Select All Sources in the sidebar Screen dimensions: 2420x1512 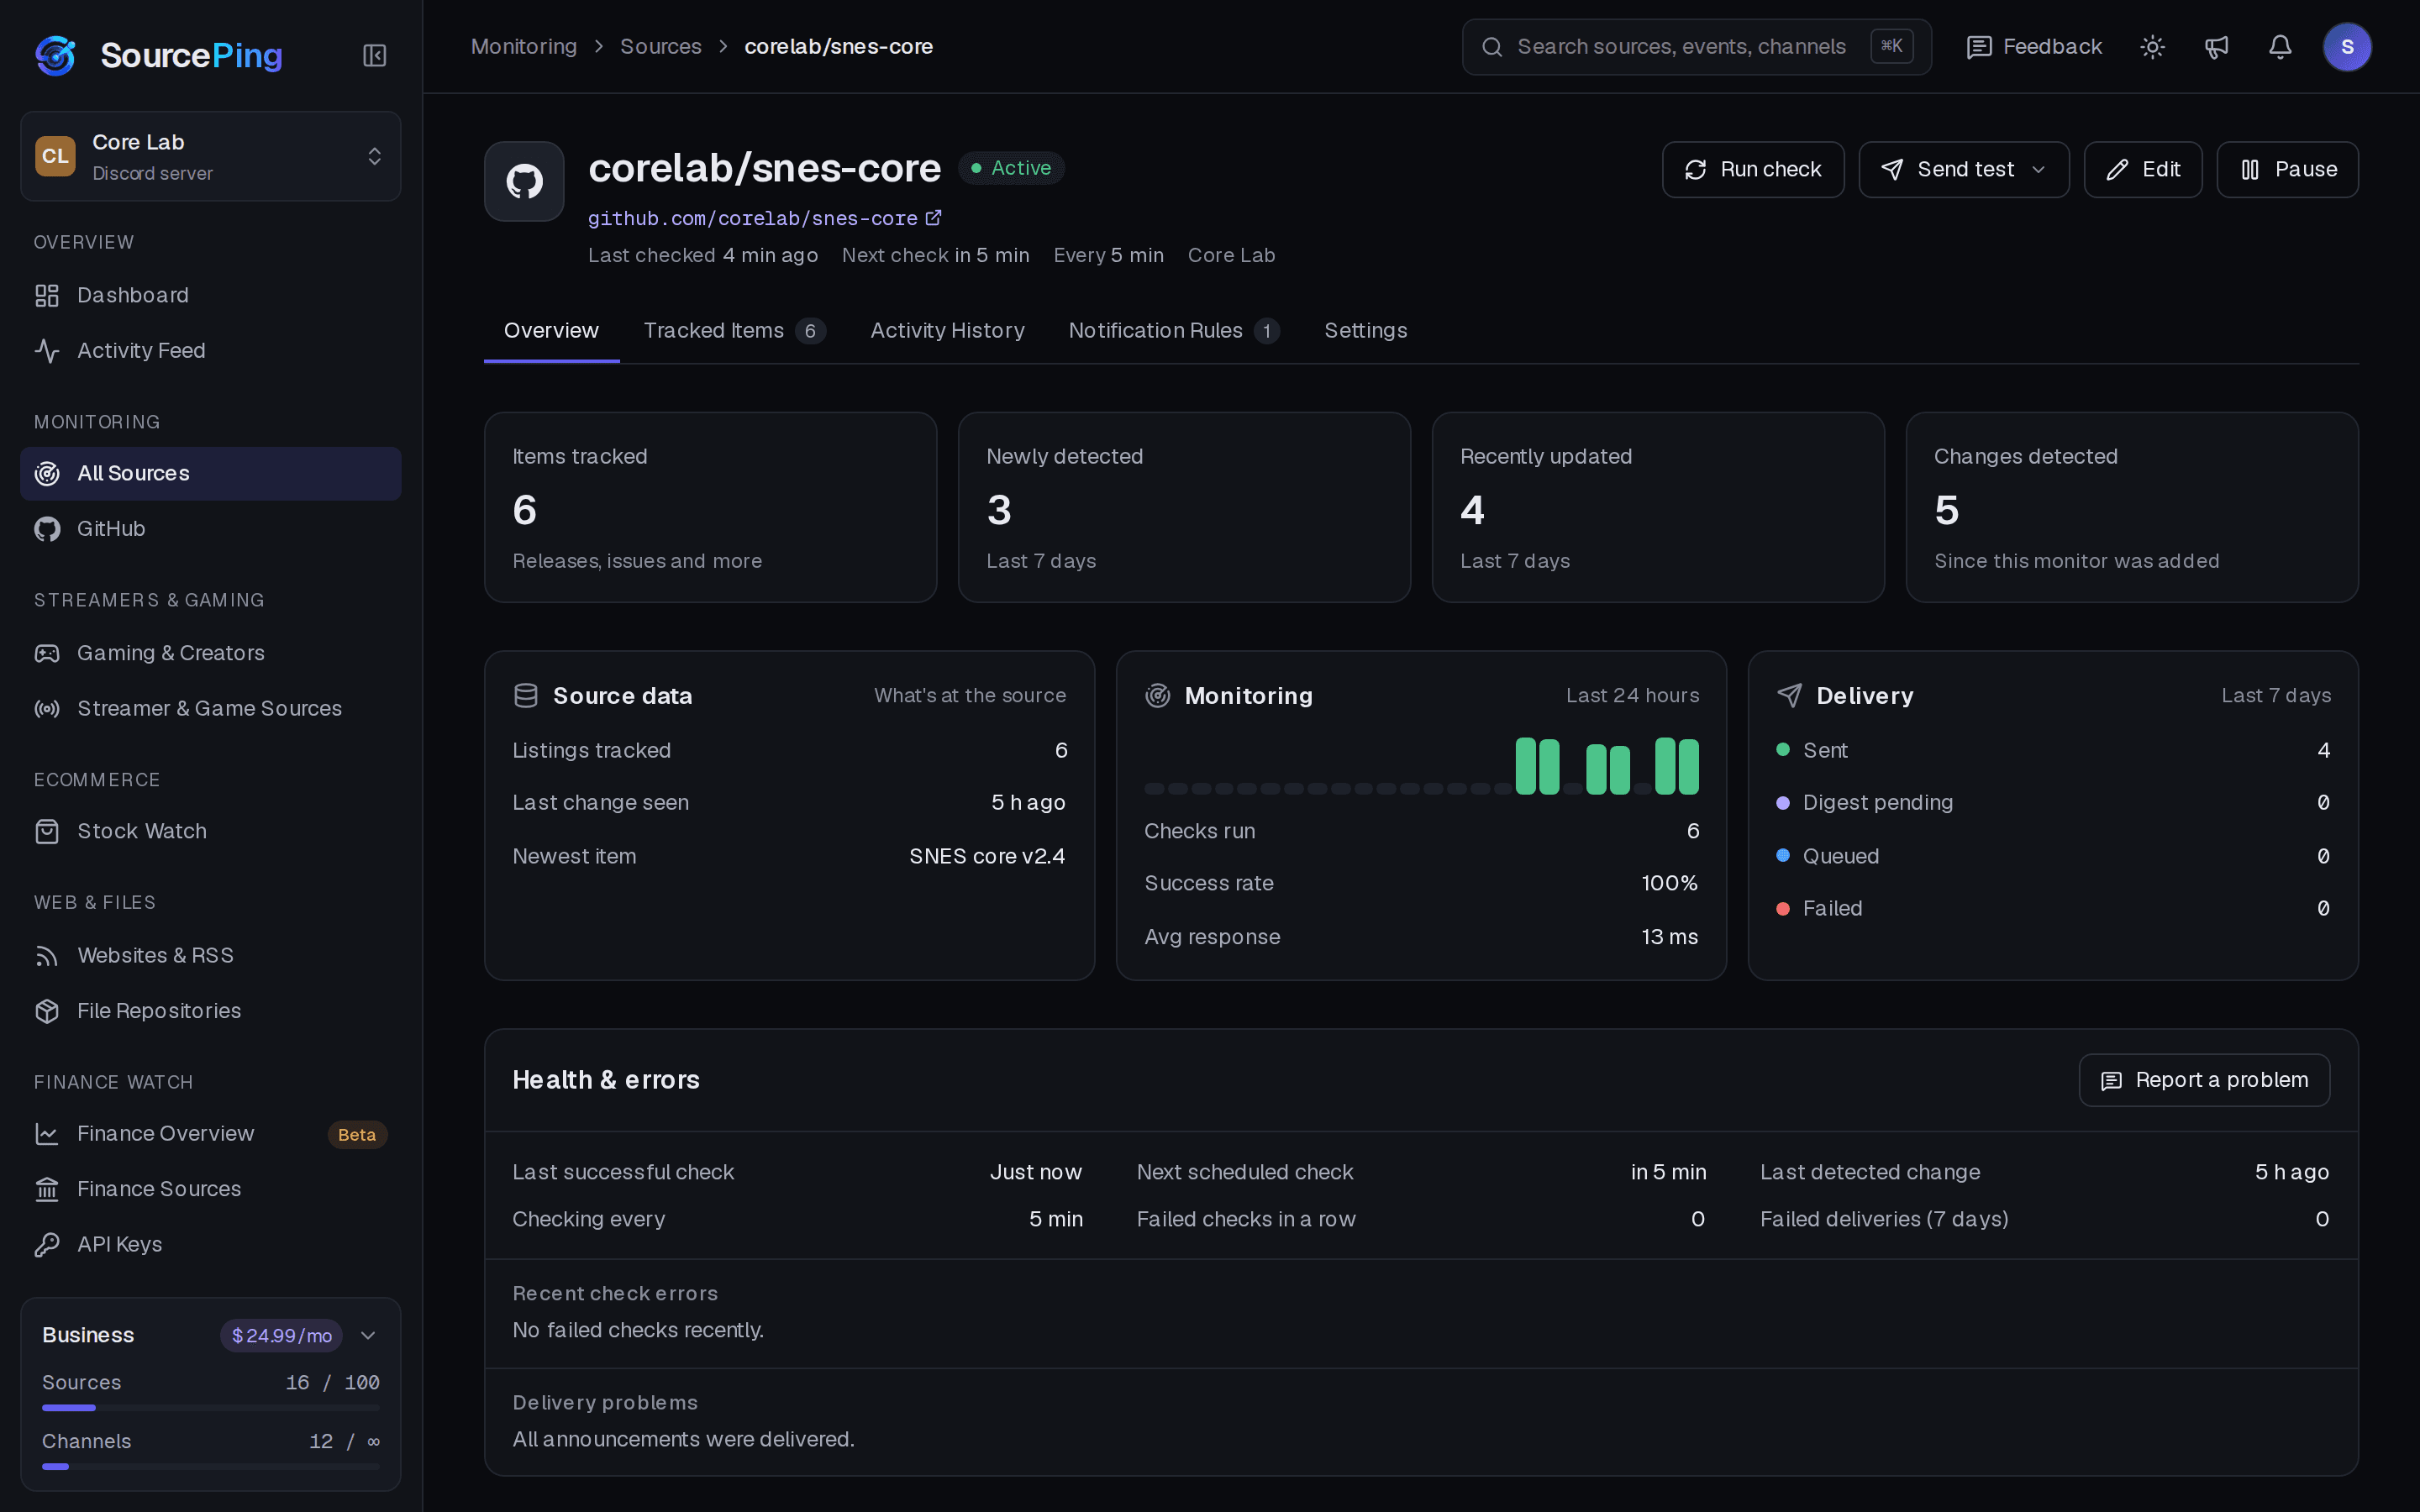[211, 473]
